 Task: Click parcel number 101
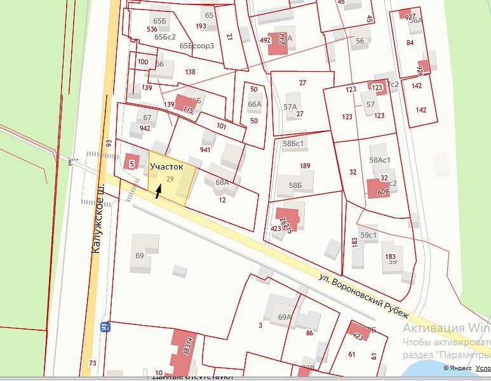click(221, 126)
